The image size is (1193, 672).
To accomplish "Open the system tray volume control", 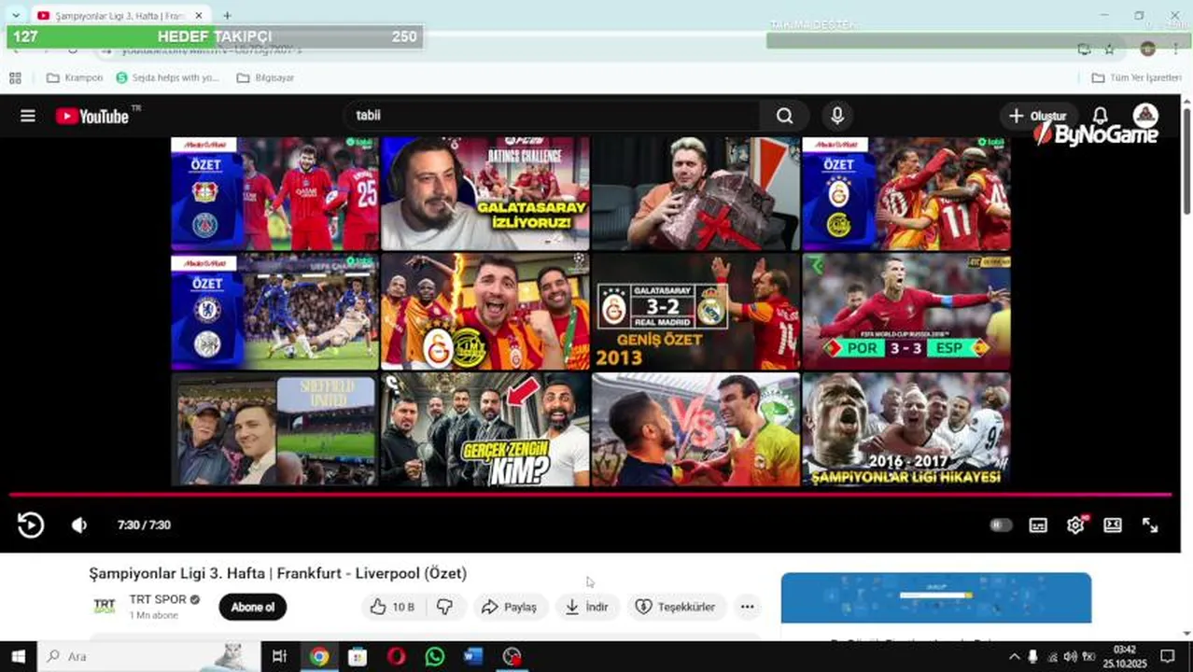I will pos(1070,656).
